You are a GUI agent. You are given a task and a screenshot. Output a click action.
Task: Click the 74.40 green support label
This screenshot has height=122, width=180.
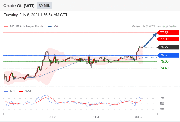pyautogui.click(x=164, y=68)
